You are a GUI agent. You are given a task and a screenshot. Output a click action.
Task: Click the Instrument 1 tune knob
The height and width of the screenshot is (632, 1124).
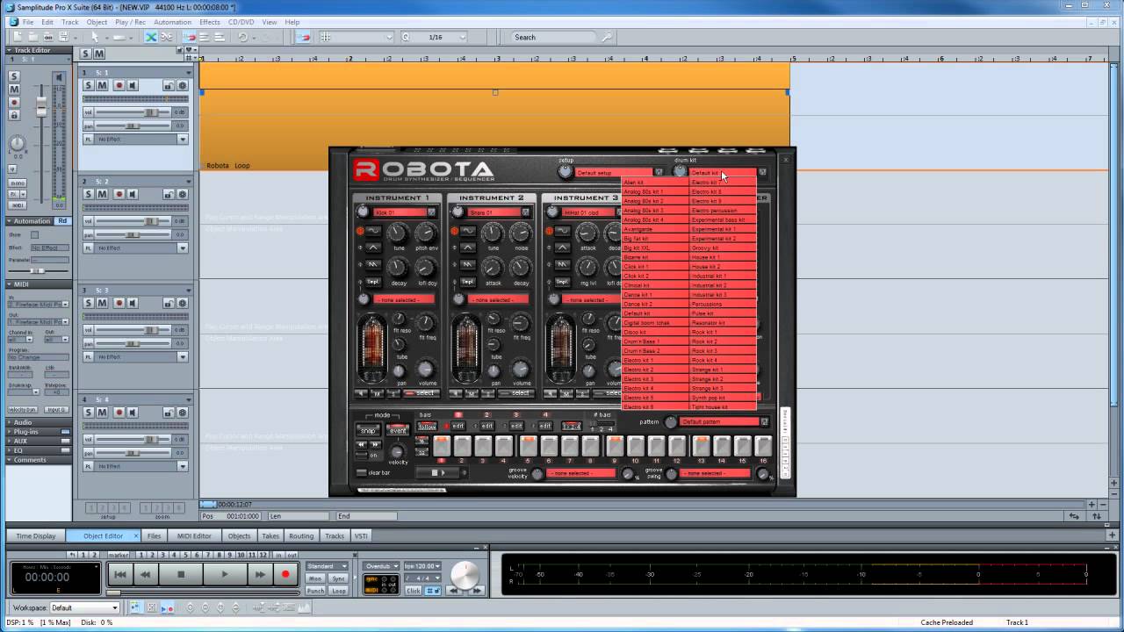pos(399,233)
